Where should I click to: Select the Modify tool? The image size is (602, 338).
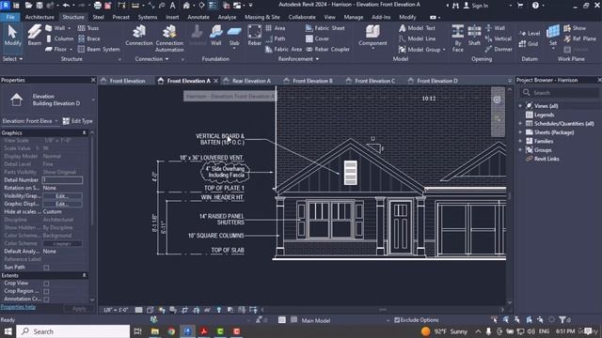pos(12,36)
